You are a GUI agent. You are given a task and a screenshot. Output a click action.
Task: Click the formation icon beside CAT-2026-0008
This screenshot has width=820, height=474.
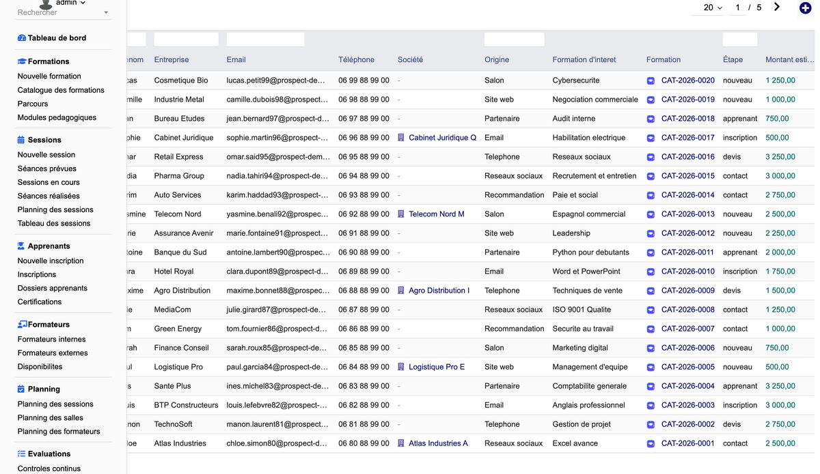(x=651, y=310)
